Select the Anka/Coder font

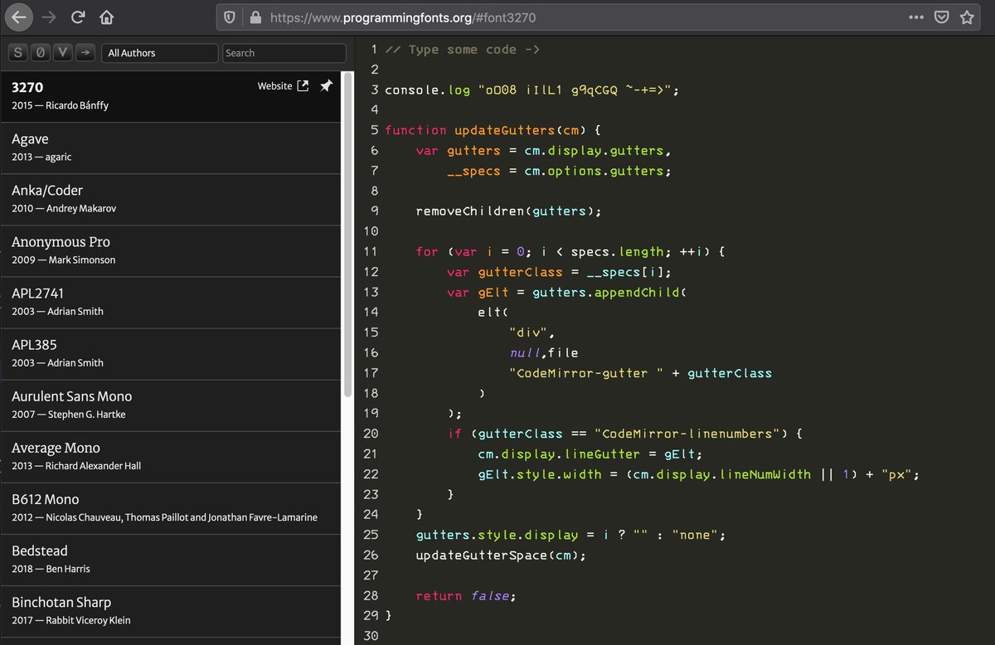coord(171,199)
